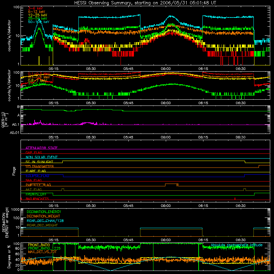Select the FRONTS_OFF flag label
The image size is (274, 274).
pyautogui.click(x=36, y=194)
